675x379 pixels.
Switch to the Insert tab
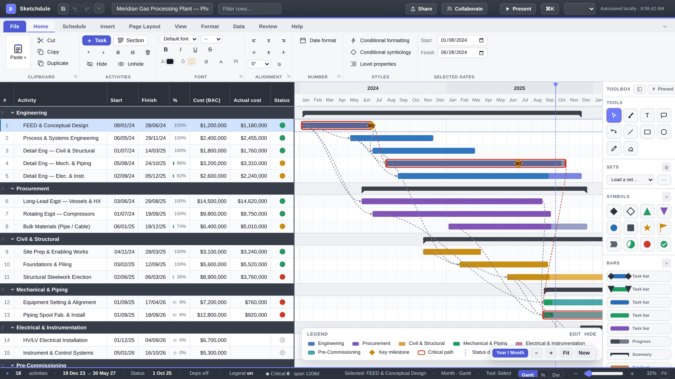[x=107, y=26]
